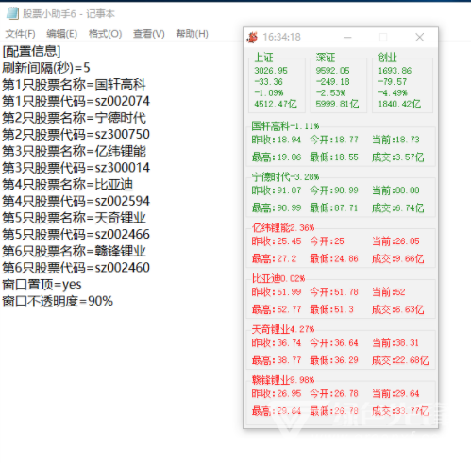Open the 文件(F) menu in Notepad
The image size is (471, 463).
pos(20,34)
